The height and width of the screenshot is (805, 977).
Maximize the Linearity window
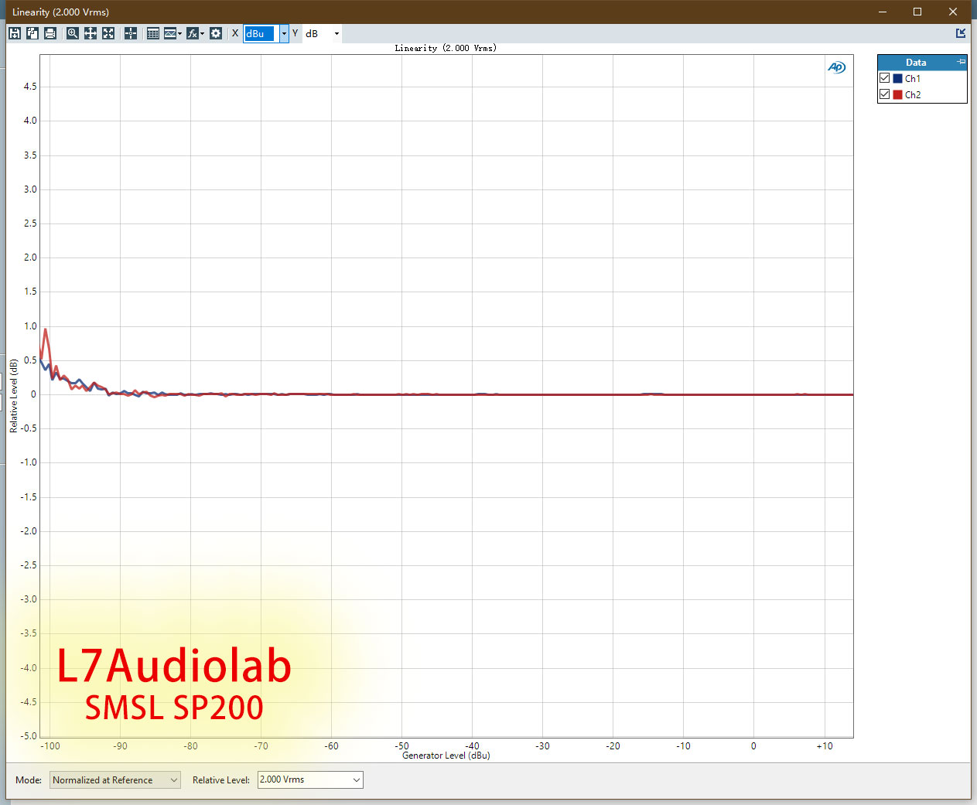(917, 12)
